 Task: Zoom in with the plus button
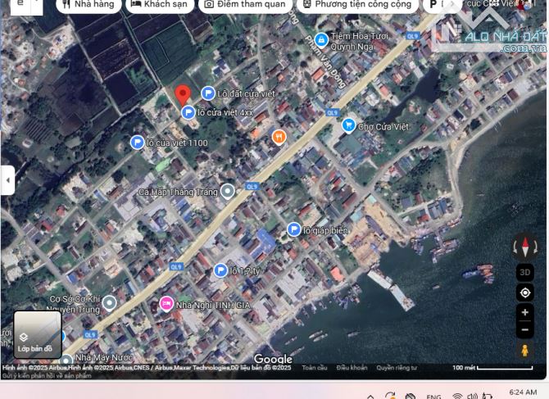coord(525,312)
